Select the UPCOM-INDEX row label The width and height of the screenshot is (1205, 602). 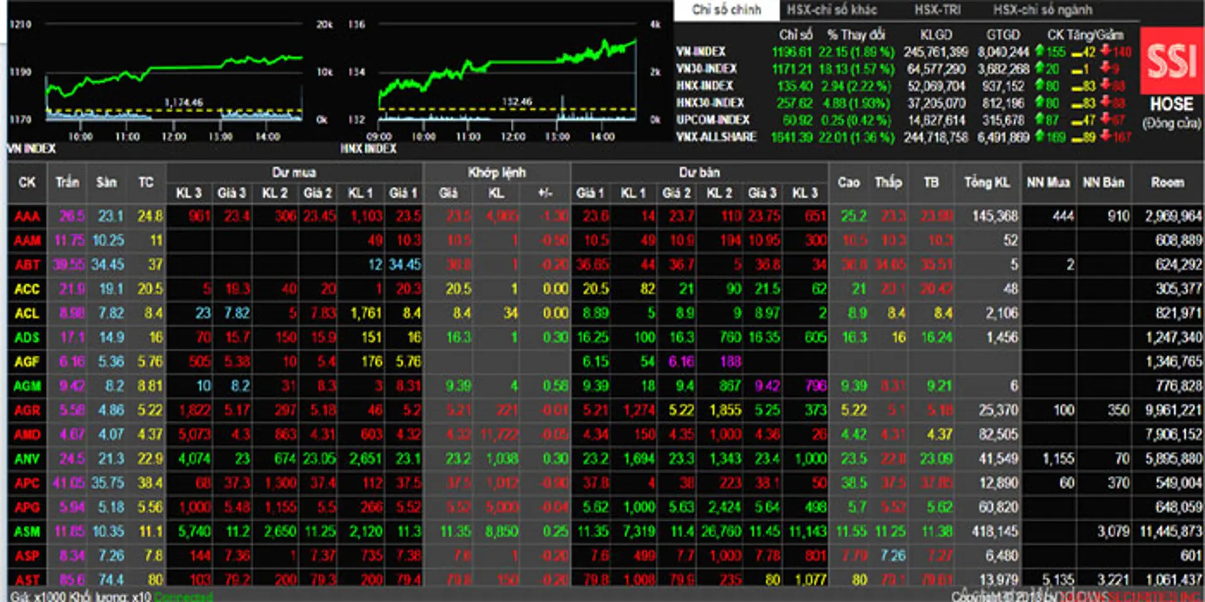[x=712, y=120]
